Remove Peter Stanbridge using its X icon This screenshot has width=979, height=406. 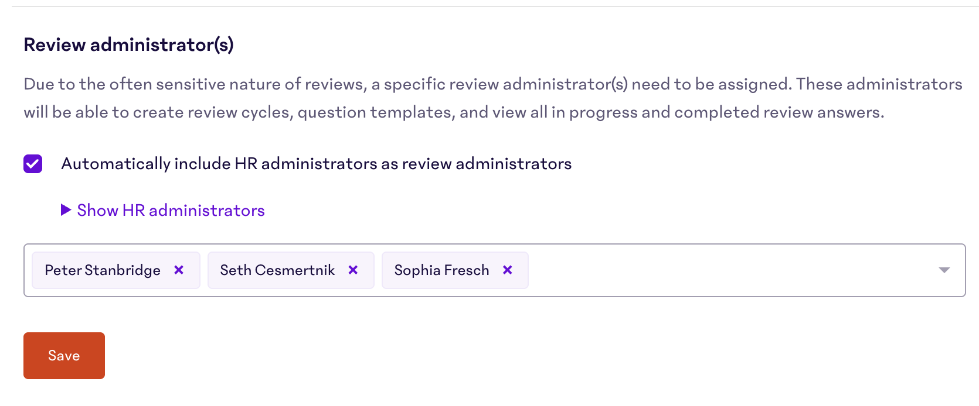coord(179,270)
